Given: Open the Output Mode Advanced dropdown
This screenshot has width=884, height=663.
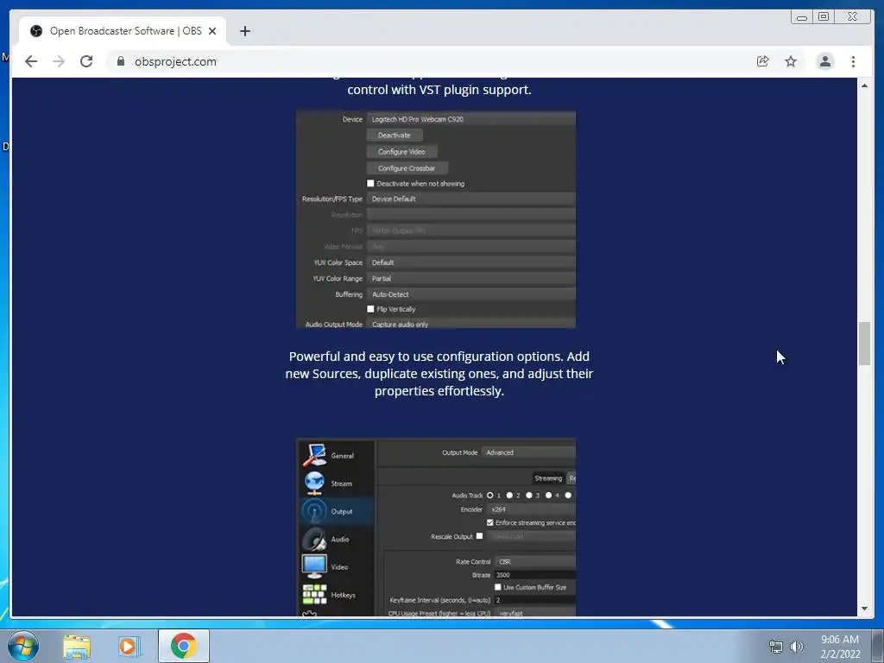Looking at the screenshot, I should click(x=529, y=452).
